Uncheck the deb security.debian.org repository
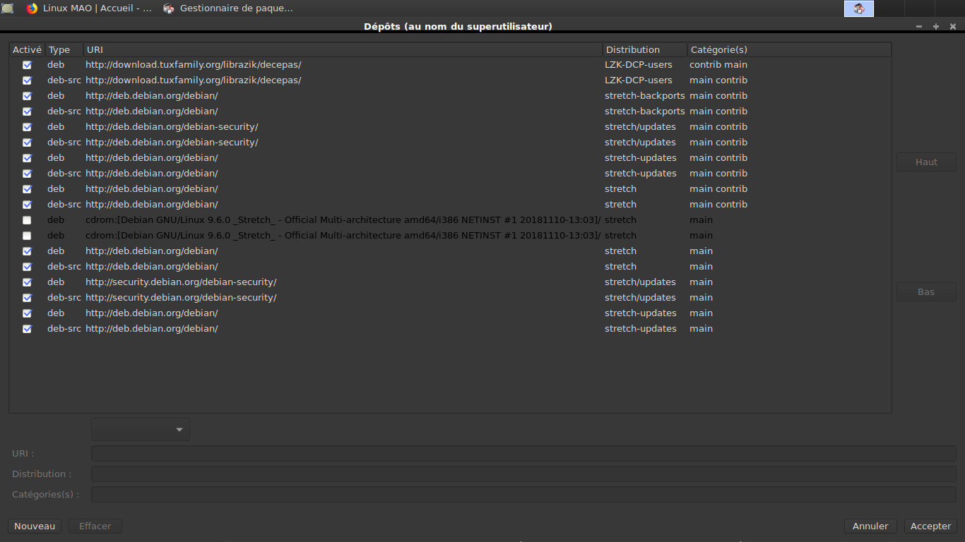The height and width of the screenshot is (542, 965). click(27, 282)
